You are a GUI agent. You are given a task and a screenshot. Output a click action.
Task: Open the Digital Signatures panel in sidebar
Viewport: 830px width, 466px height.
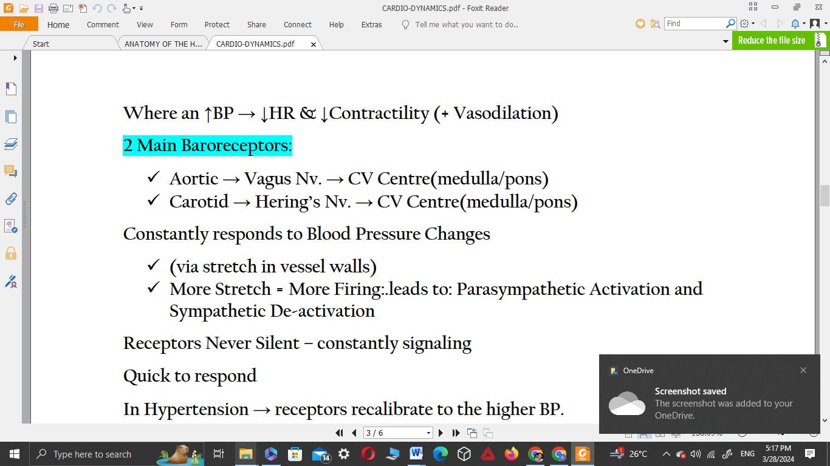tap(11, 281)
